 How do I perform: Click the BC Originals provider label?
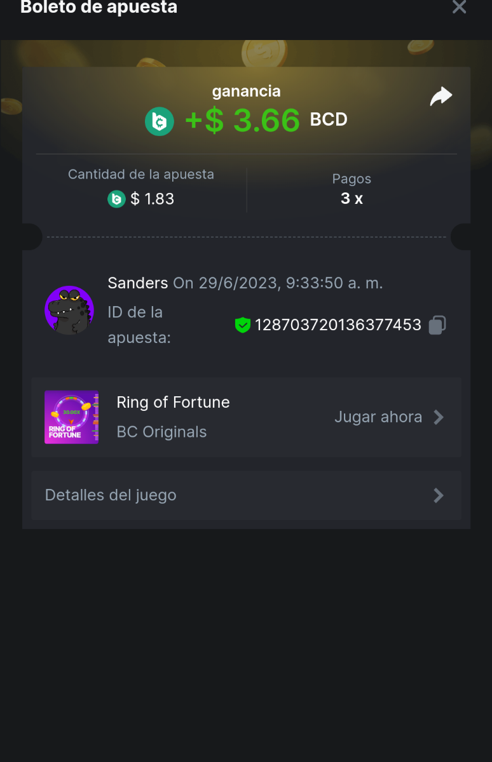pos(161,432)
